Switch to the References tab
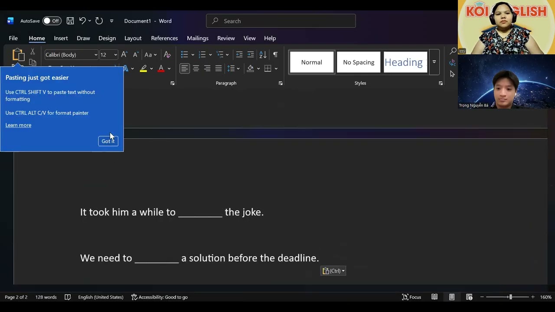 click(164, 38)
